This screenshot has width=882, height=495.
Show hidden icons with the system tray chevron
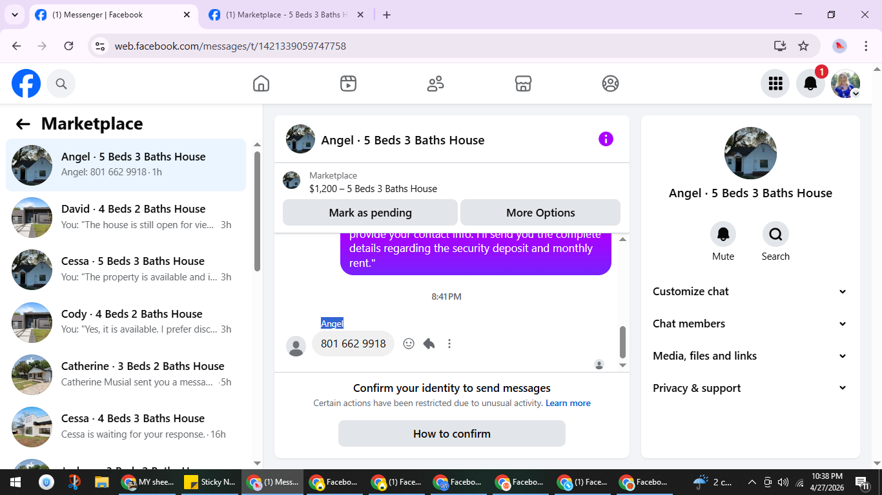(752, 482)
